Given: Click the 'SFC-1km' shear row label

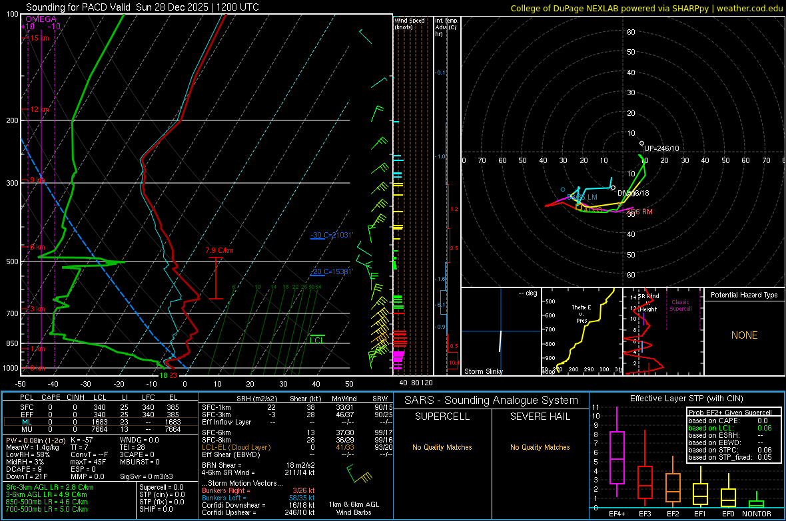Looking at the screenshot, I should click(x=216, y=408).
